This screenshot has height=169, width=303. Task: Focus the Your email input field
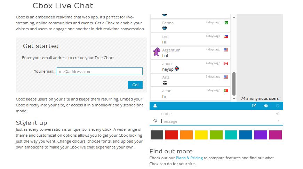99,72
